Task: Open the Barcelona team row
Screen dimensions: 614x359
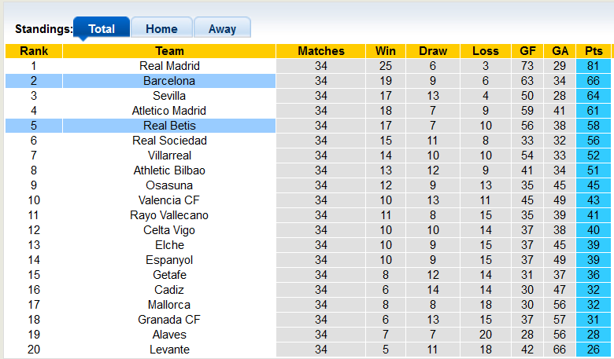Action: point(169,81)
